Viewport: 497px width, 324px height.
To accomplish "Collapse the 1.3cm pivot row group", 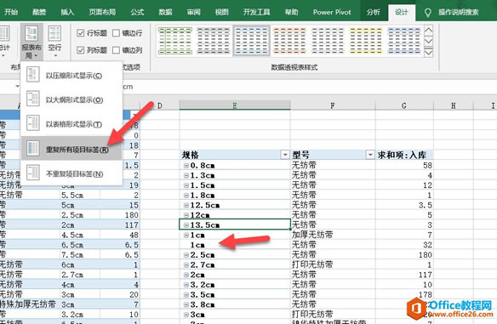I will pos(186,175).
